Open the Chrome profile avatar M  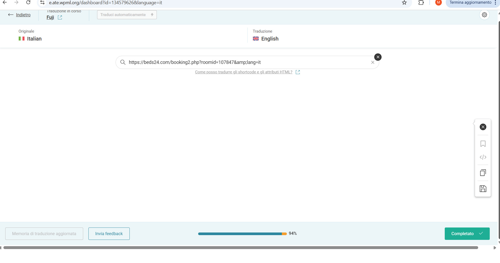pos(438,3)
